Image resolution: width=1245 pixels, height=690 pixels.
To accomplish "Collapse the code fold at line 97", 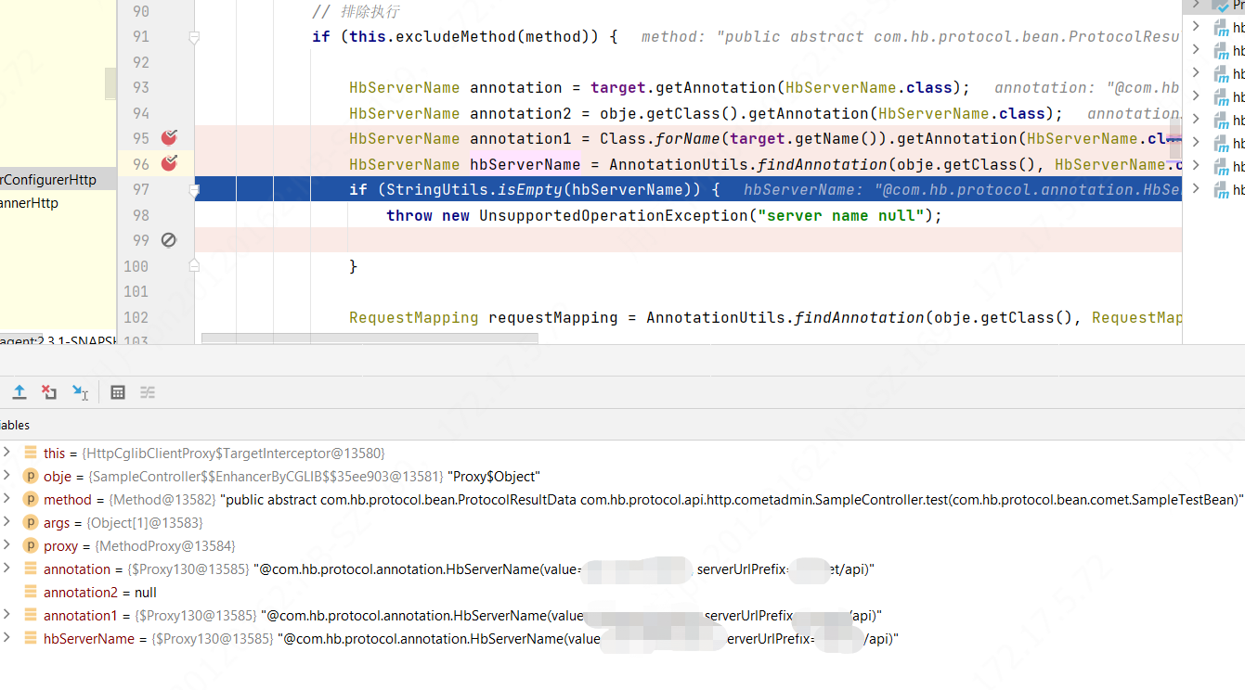I will pos(194,189).
